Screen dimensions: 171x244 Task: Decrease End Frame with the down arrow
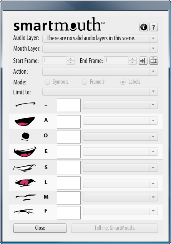click(x=133, y=63)
